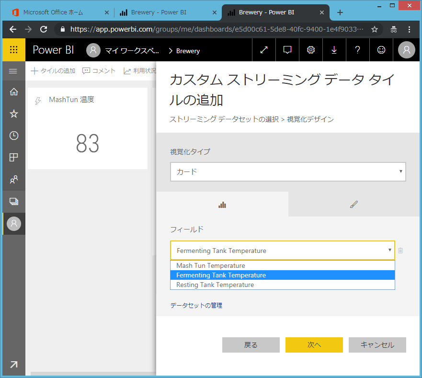The image size is (422, 378).
Task: Click the lightning icon on MashTun tile
Action: [38, 101]
